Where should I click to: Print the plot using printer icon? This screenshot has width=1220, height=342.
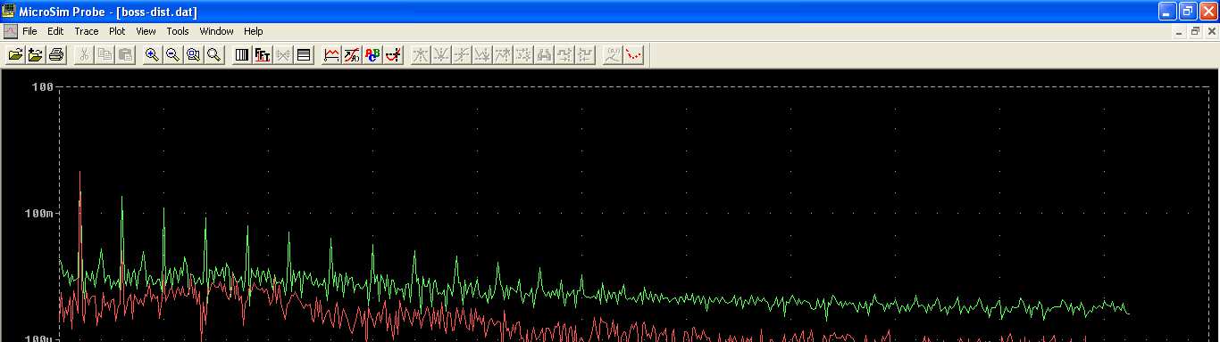coord(56,55)
